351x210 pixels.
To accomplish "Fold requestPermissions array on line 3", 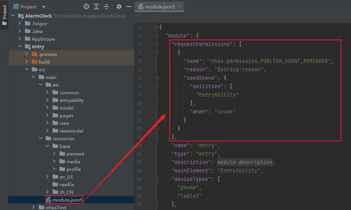I will pos(157,44).
